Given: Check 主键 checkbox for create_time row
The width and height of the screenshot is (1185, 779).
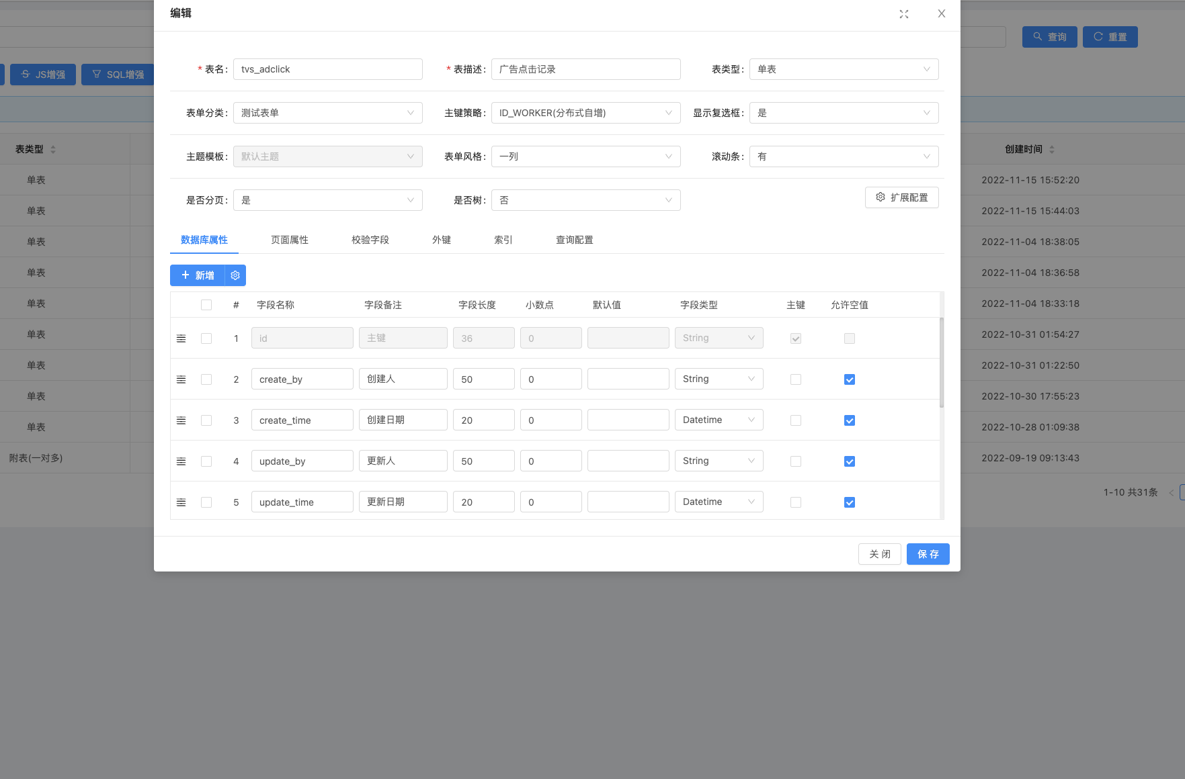Looking at the screenshot, I should point(796,420).
